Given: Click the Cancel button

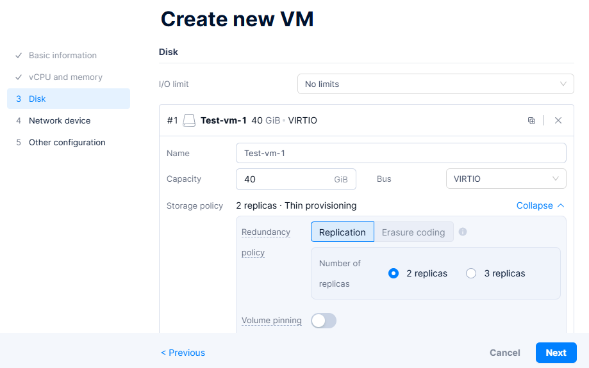Looking at the screenshot, I should (504, 353).
